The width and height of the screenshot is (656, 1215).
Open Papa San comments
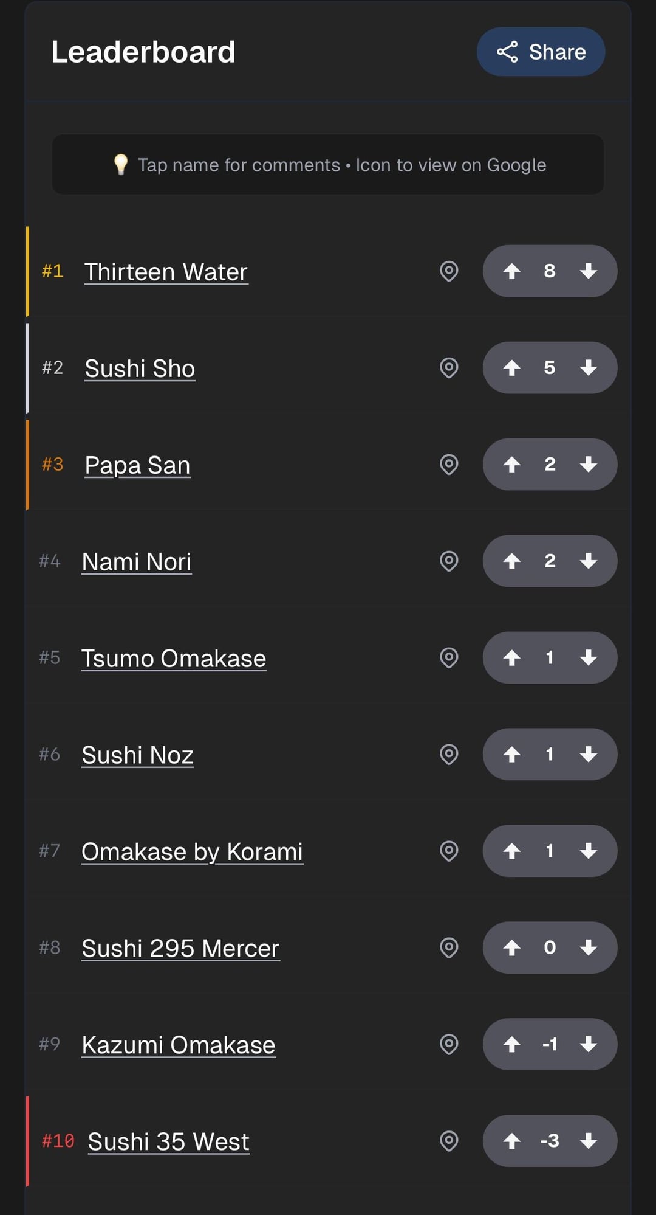pyautogui.click(x=137, y=465)
